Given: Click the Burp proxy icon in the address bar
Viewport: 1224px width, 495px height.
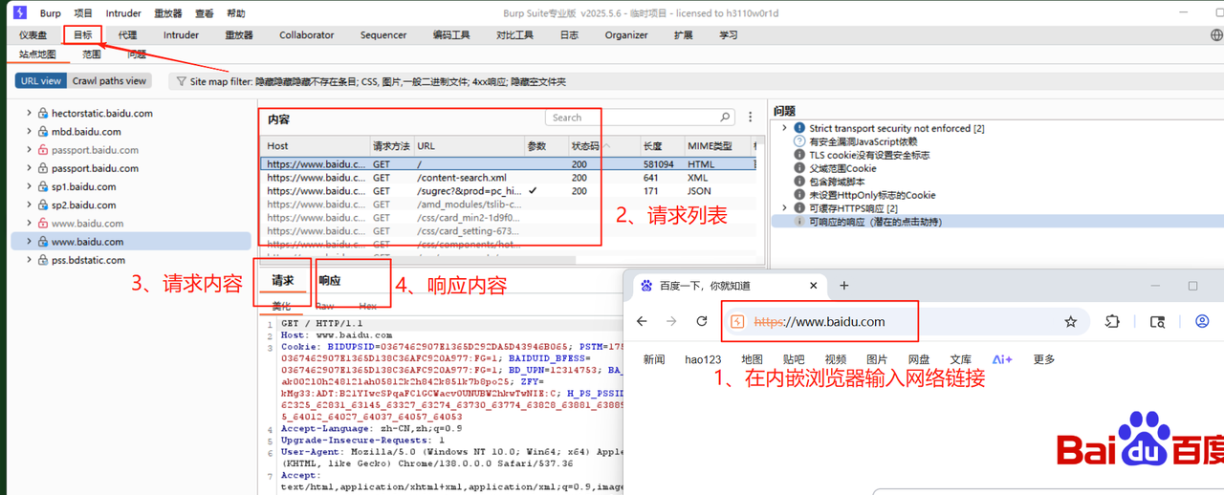Looking at the screenshot, I should pyautogui.click(x=737, y=322).
